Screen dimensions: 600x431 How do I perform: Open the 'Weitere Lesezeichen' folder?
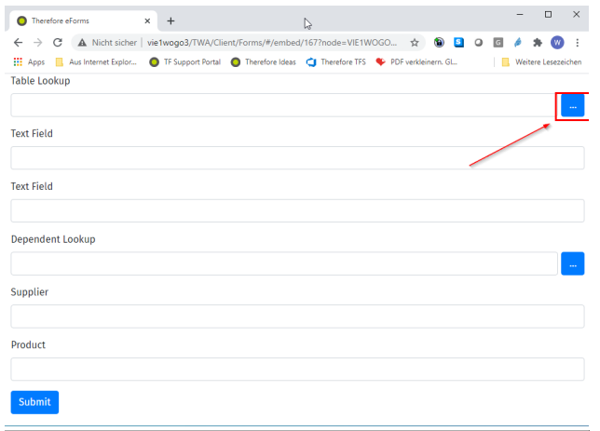(x=541, y=62)
